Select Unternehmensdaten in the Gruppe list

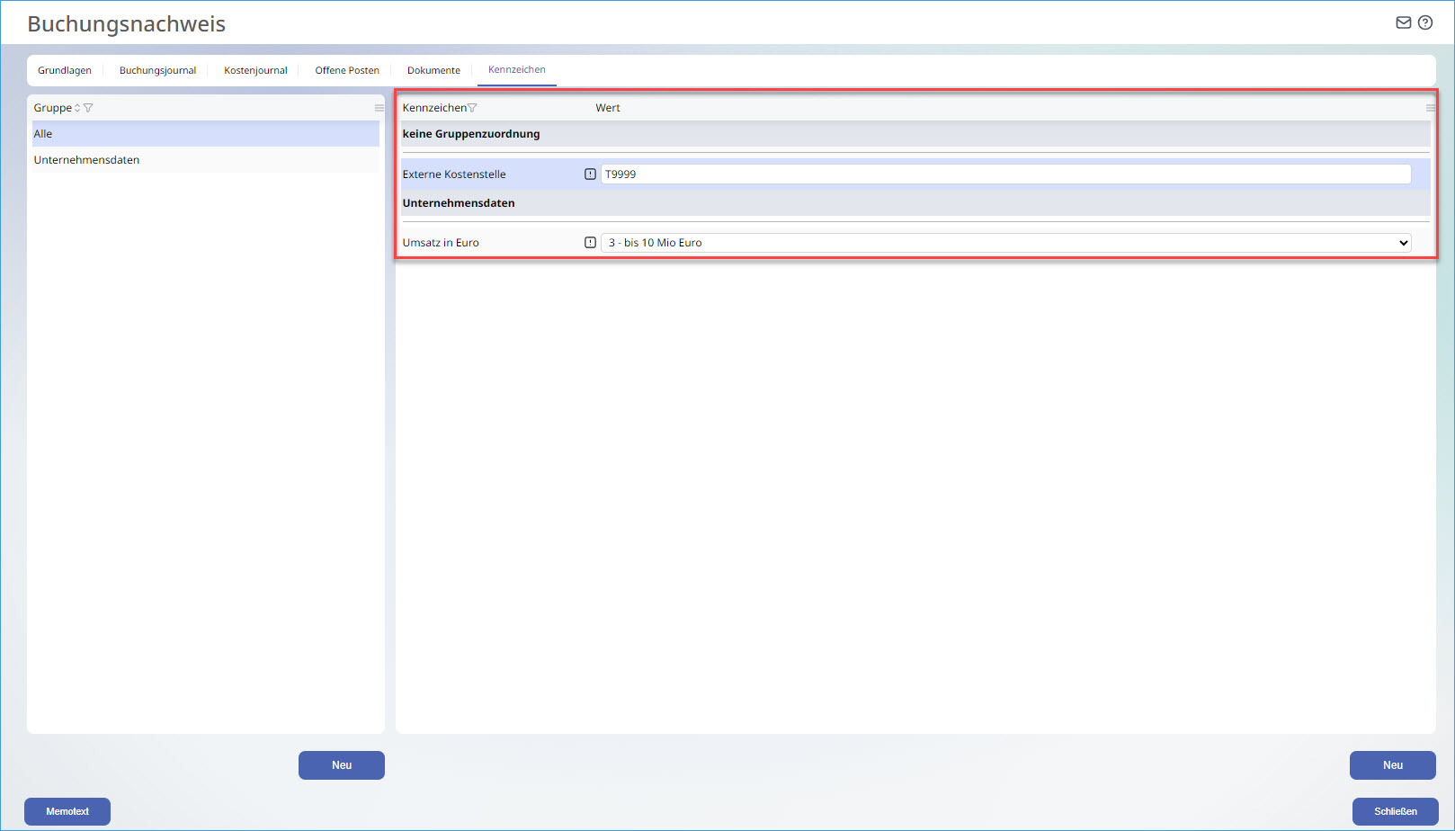[87, 160]
